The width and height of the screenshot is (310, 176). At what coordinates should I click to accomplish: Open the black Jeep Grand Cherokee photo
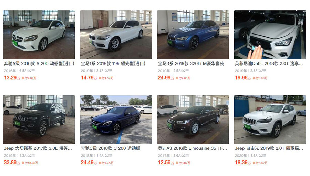click(x=39, y=119)
